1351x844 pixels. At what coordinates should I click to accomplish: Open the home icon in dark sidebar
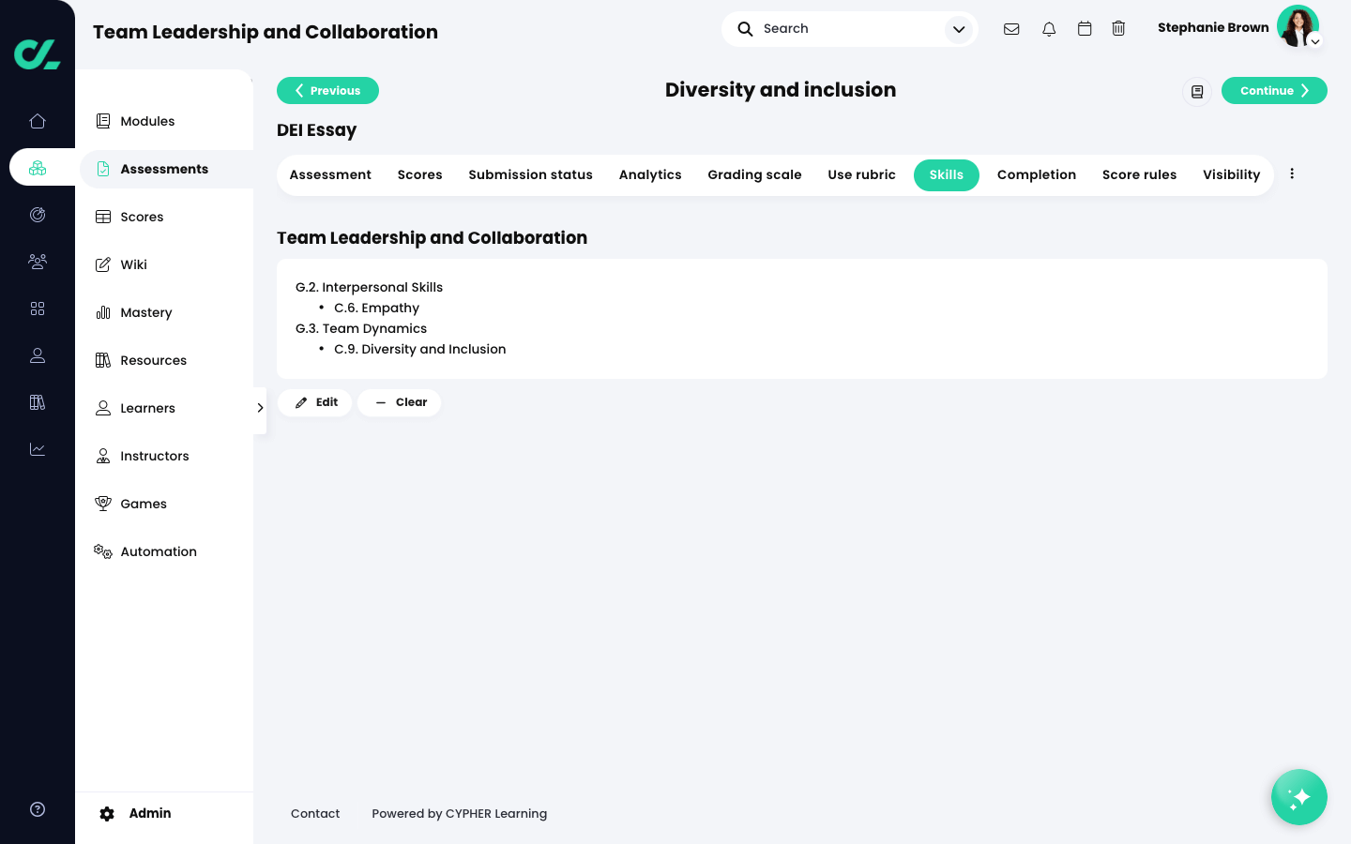pos(38,121)
